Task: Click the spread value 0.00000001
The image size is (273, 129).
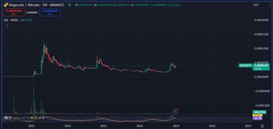Action: 32,12
